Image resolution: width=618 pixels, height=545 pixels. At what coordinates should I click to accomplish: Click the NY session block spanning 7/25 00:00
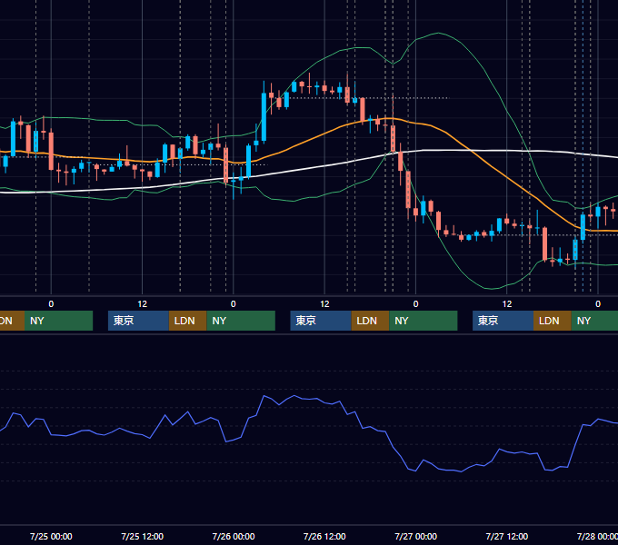(x=58, y=321)
